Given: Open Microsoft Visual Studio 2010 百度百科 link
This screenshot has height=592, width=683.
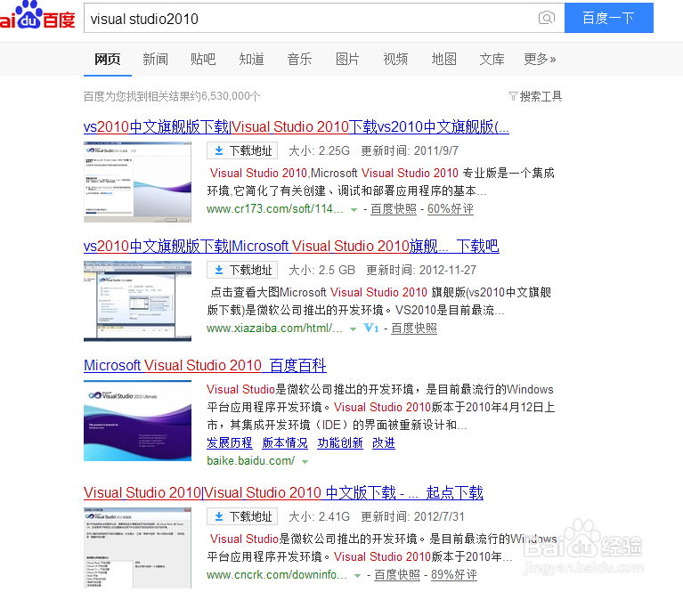Looking at the screenshot, I should pyautogui.click(x=205, y=366).
